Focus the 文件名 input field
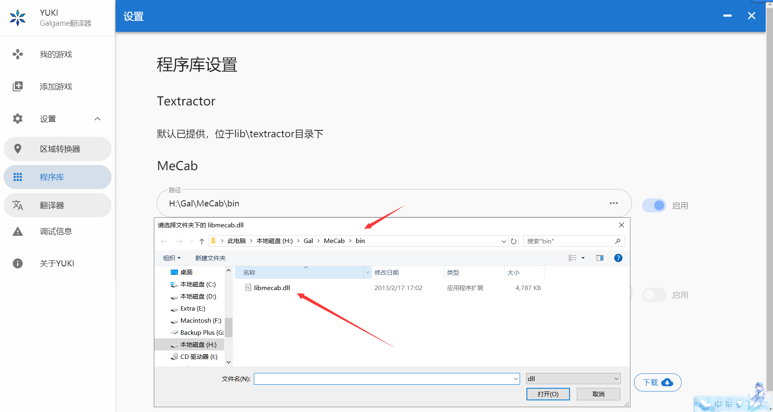The image size is (773, 412). pos(383,379)
